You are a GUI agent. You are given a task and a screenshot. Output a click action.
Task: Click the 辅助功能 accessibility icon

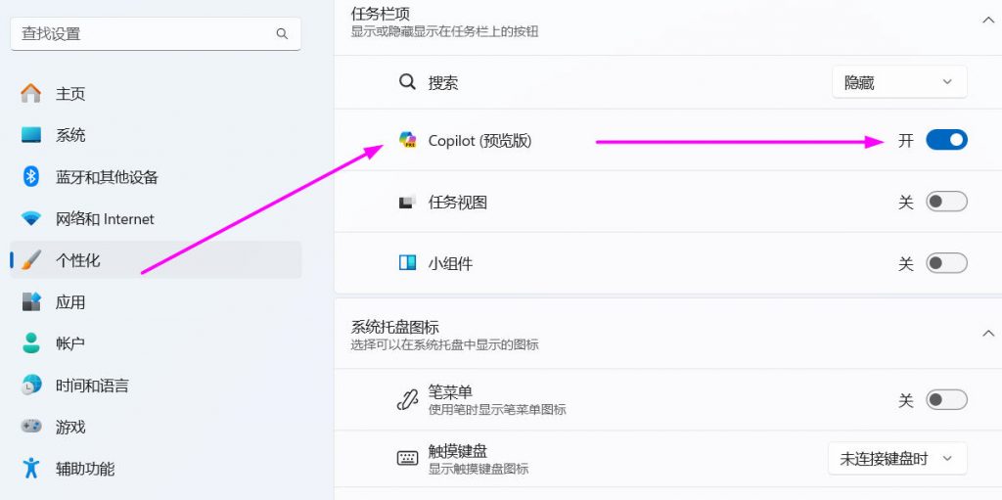pyautogui.click(x=31, y=469)
